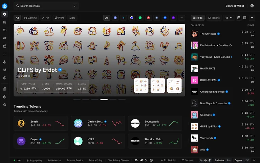Open the X (Twitter) icon in footer

[x=146, y=160]
